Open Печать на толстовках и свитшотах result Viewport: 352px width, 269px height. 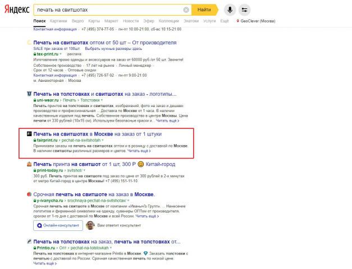(x=105, y=94)
